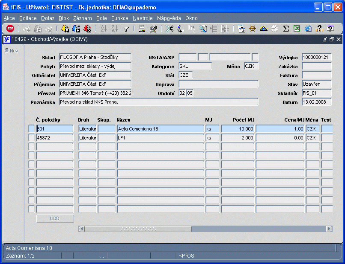This screenshot has height=264, width=345.
Task: Select the Nav radio button
Action: click(x=7, y=51)
